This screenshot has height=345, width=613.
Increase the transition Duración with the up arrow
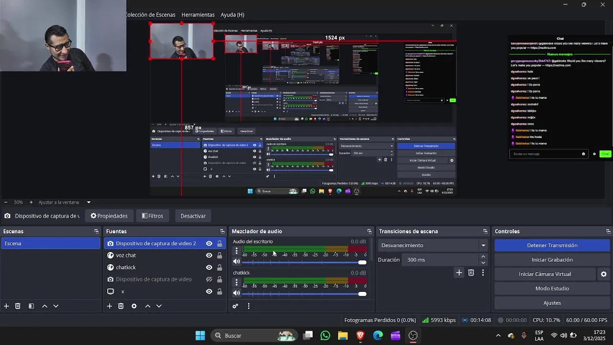(x=483, y=257)
